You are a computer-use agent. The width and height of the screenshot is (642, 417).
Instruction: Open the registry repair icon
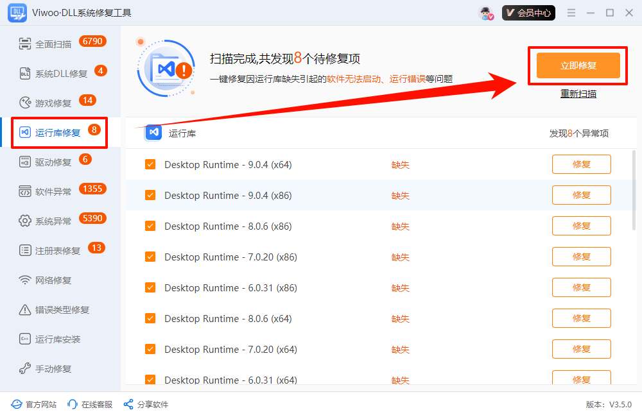pyautogui.click(x=25, y=251)
